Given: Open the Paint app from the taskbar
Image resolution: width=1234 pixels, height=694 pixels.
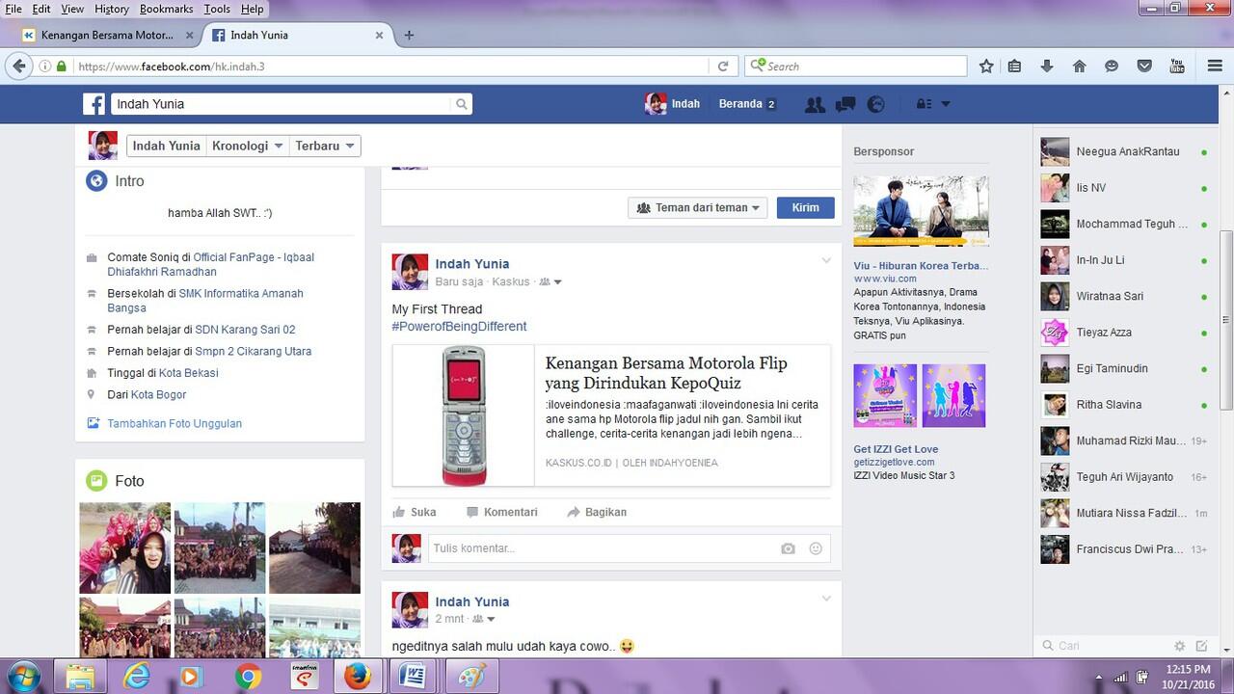Looking at the screenshot, I should 470,677.
